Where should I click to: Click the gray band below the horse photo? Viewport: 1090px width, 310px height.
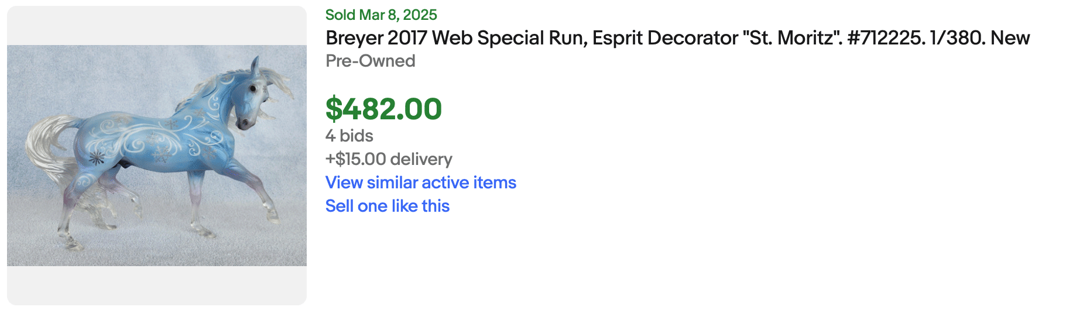click(156, 285)
